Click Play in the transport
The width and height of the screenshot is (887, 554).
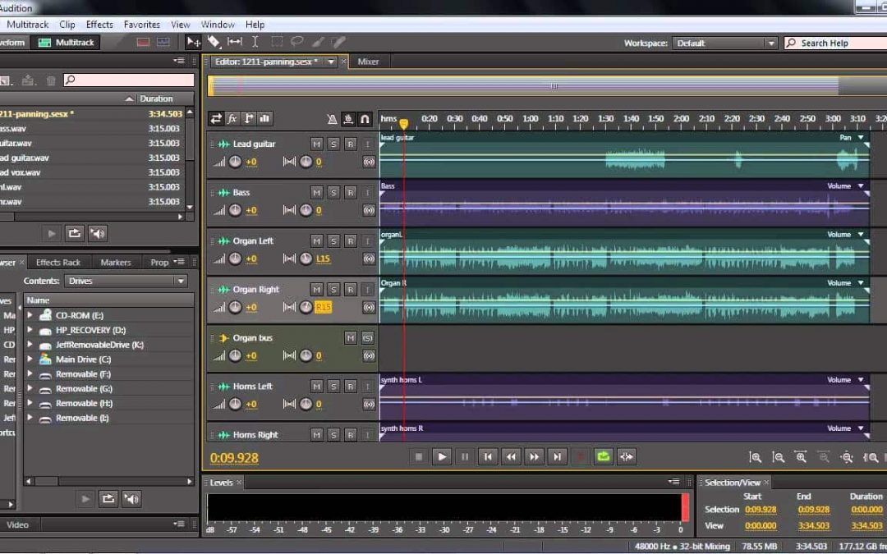click(x=442, y=457)
